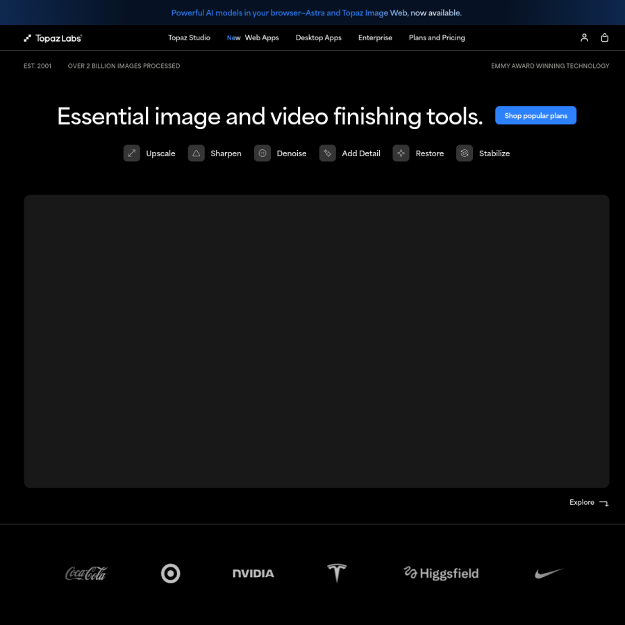Select the Restore sparkle icon
Screen dimensions: 625x625
click(401, 153)
